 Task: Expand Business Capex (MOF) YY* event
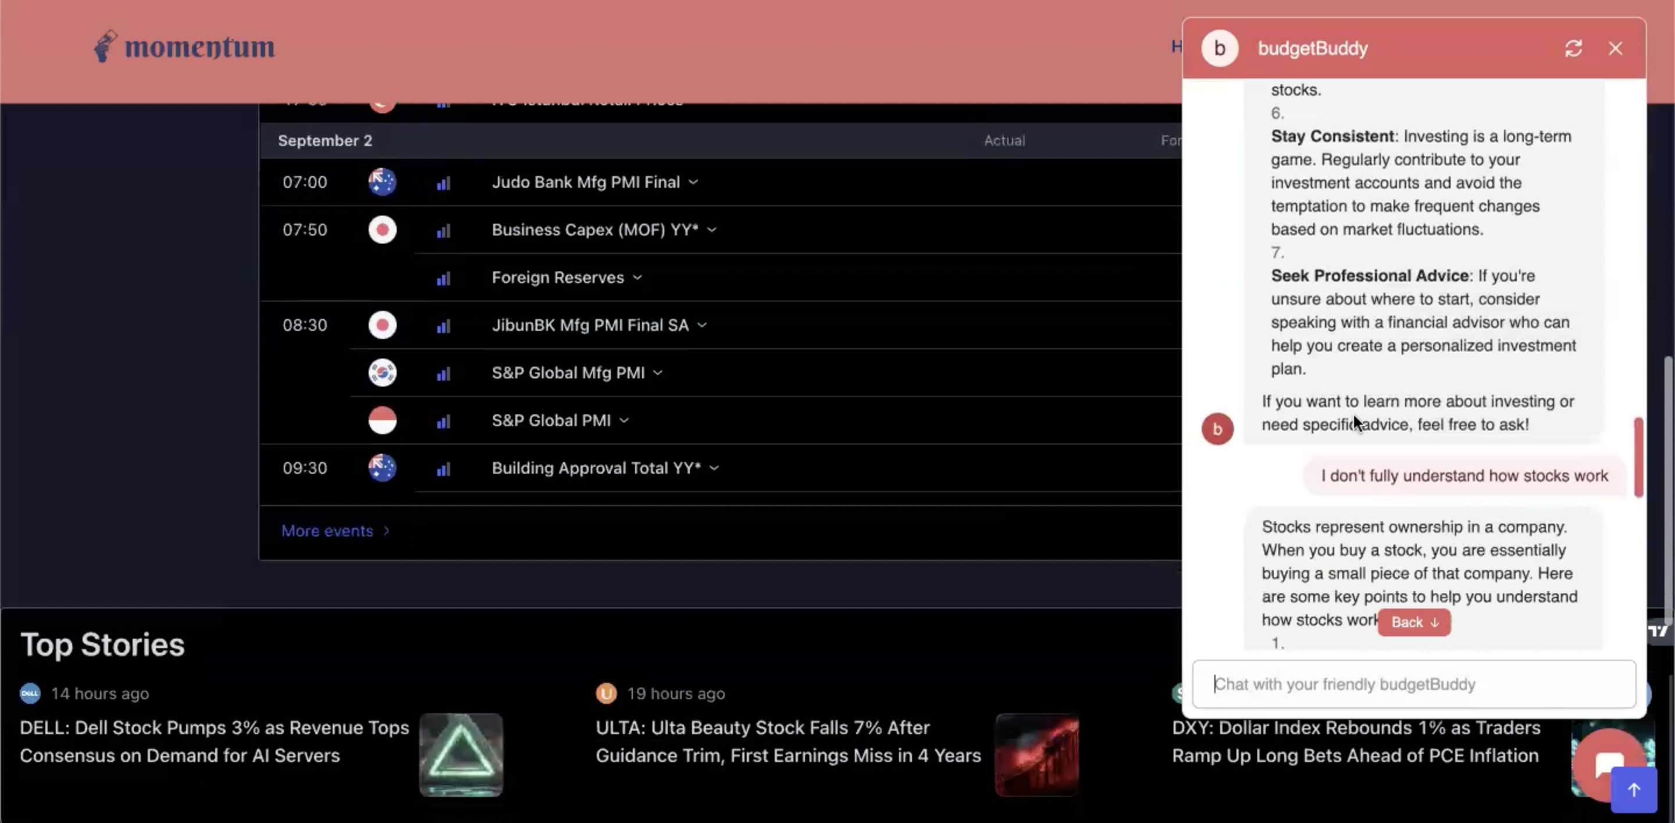pyautogui.click(x=712, y=230)
